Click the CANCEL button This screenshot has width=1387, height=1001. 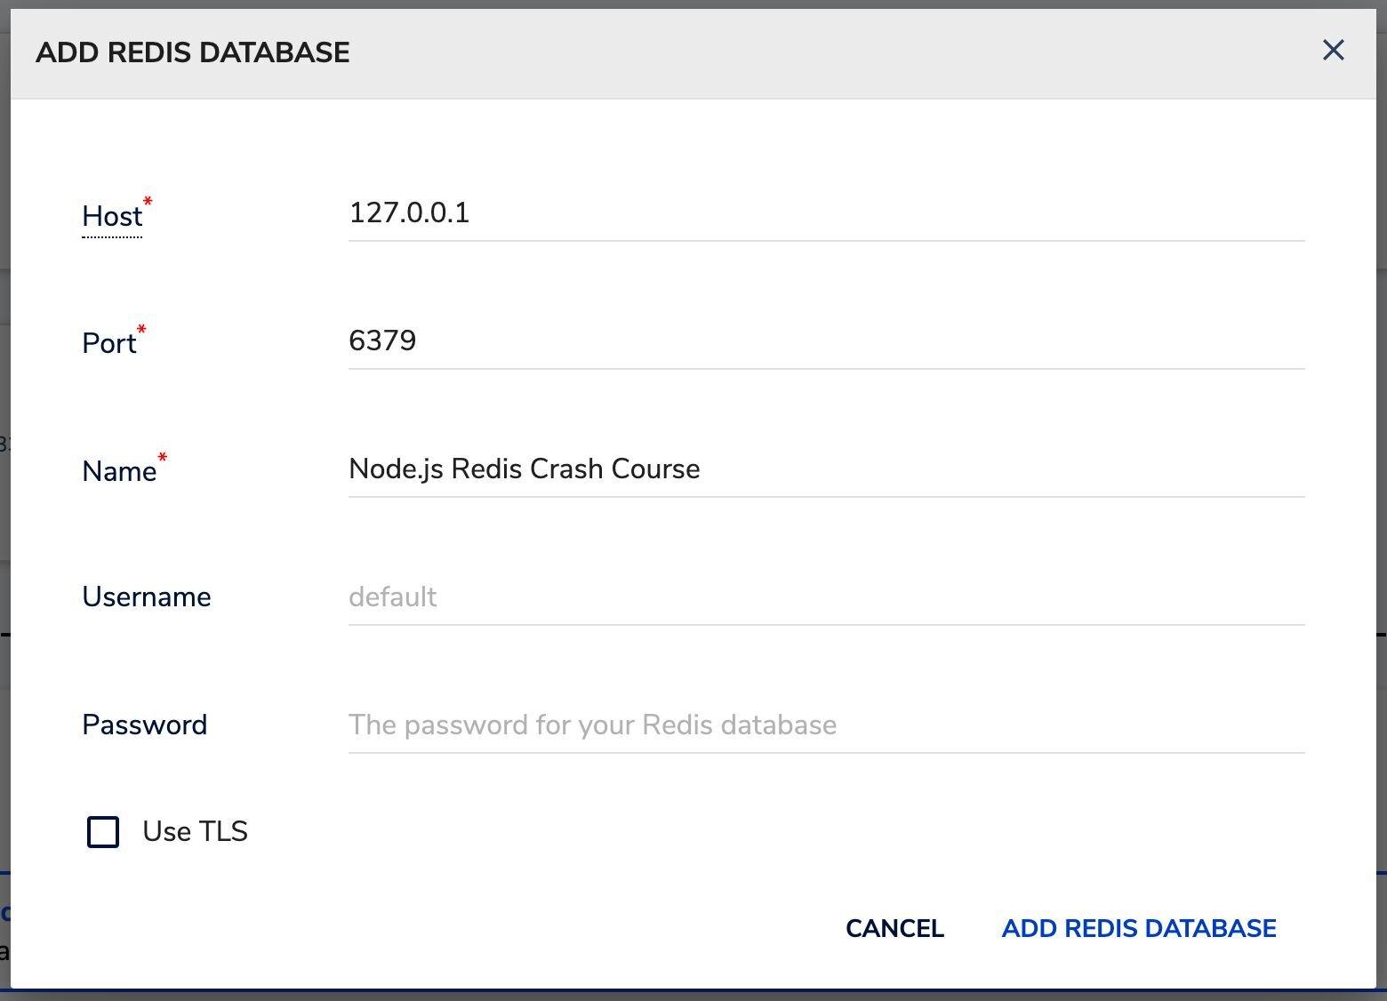pos(894,928)
